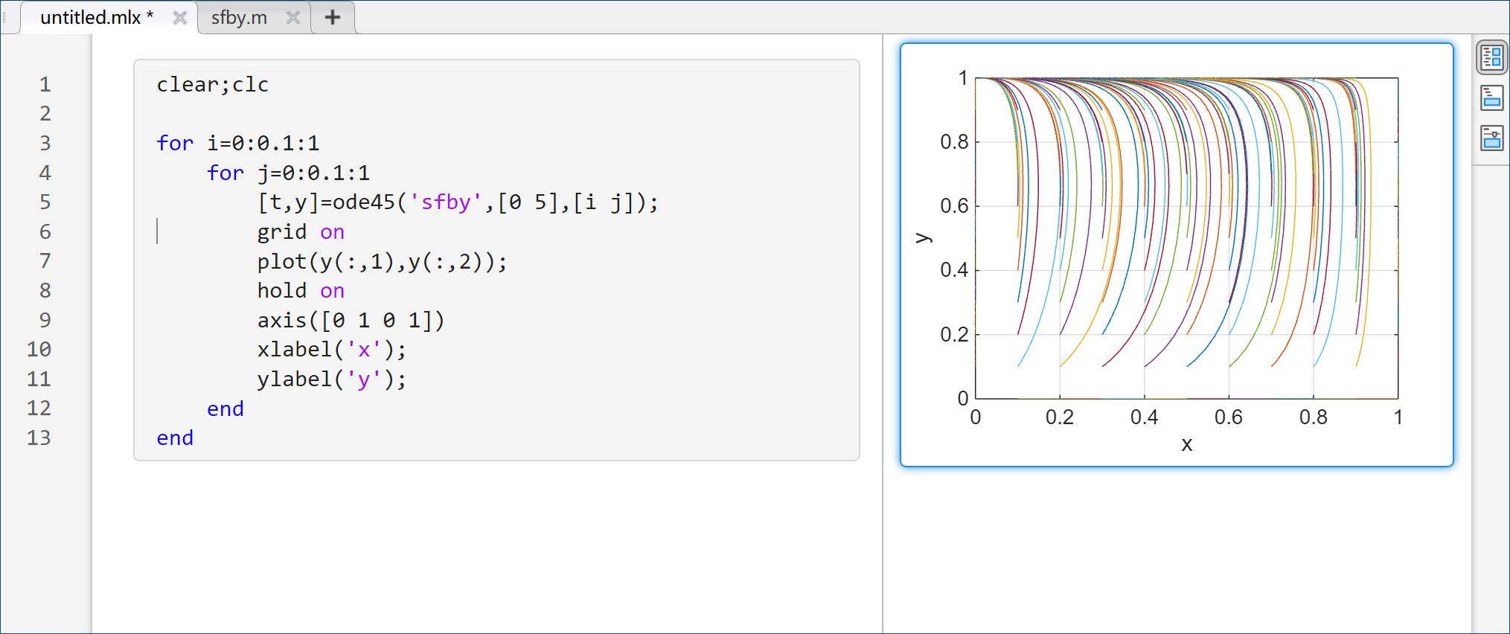Switch to the sfby.m tab

239,17
